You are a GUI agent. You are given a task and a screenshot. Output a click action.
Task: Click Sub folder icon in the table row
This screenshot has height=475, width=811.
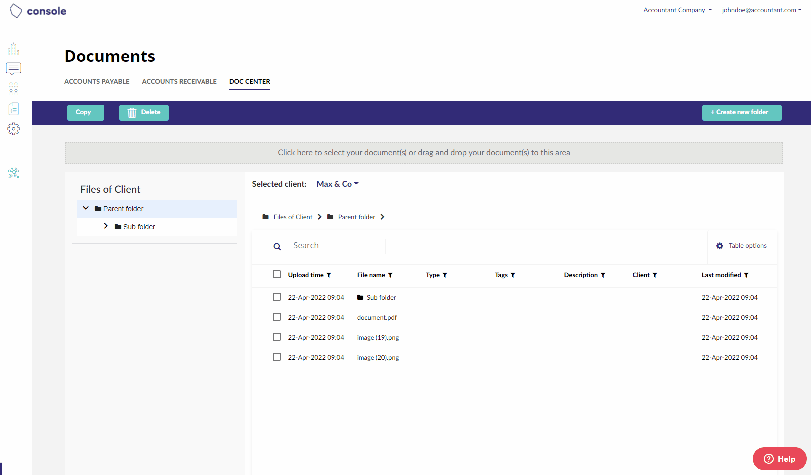coord(360,297)
